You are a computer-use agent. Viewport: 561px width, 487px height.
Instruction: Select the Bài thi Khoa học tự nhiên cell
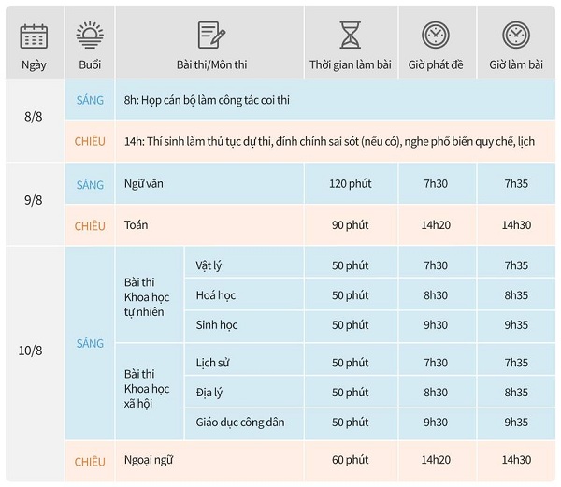pos(150,294)
